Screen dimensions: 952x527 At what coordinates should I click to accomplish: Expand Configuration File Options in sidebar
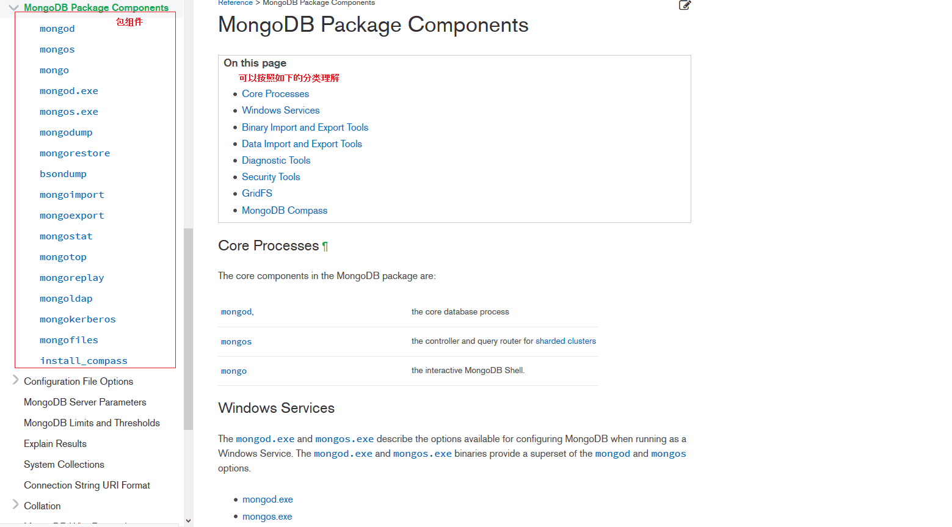15,380
